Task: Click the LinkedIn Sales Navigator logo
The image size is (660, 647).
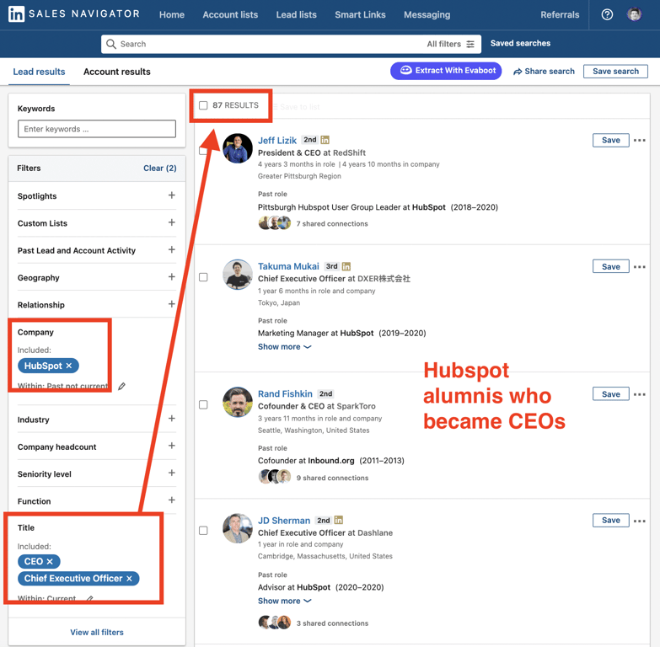Action: pyautogui.click(x=74, y=13)
